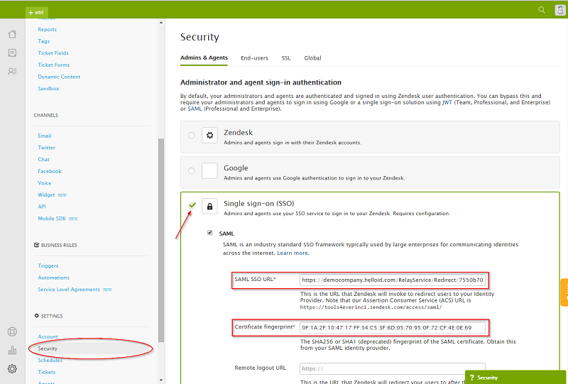Click the sidebar scrollbar thumb
This screenshot has width=568, height=384.
click(x=161, y=241)
